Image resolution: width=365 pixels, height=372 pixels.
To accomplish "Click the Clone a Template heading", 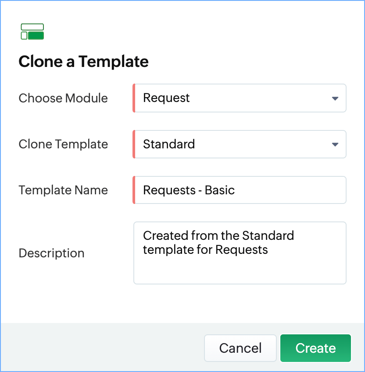I will (x=83, y=61).
